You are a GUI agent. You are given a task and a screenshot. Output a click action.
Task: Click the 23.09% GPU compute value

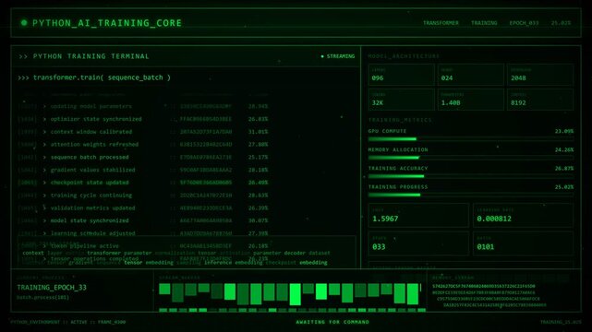point(564,131)
